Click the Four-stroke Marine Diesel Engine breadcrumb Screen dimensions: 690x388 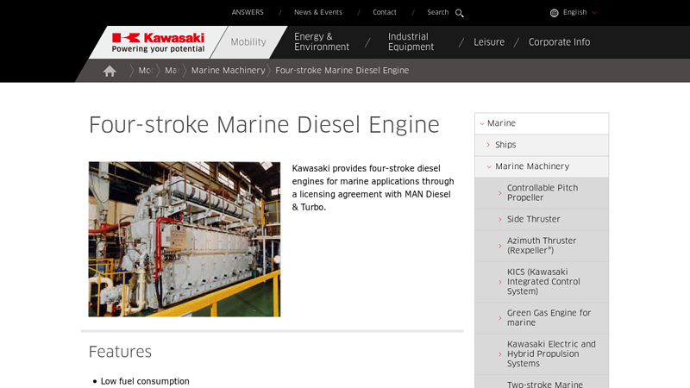[x=342, y=71]
